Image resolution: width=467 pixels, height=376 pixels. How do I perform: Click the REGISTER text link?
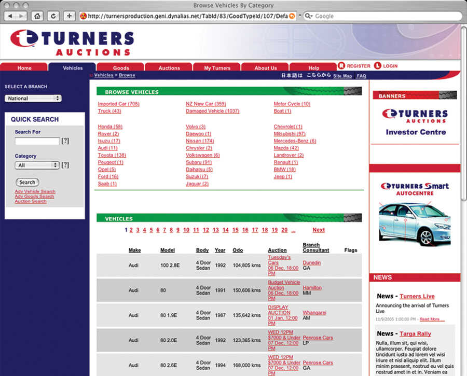[x=359, y=66]
